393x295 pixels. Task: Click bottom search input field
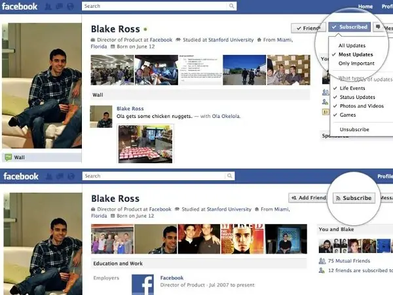point(159,176)
